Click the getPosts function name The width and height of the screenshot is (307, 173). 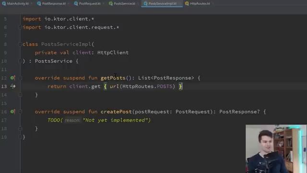pos(113,78)
